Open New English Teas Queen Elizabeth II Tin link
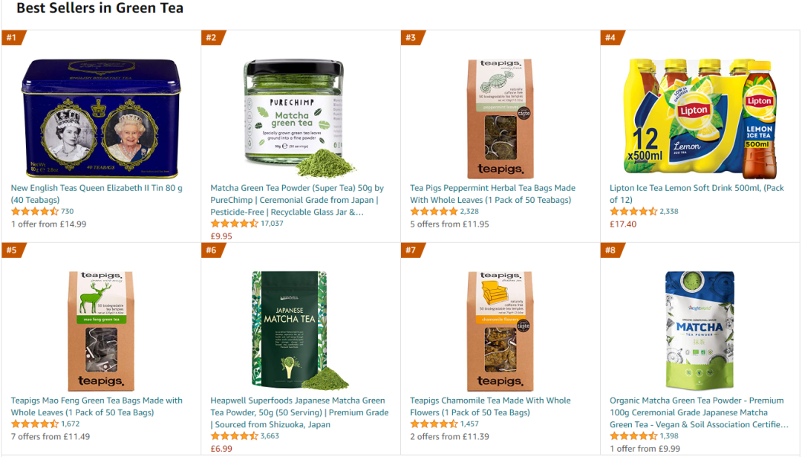Viewport: 802px width, 457px height. coord(97,194)
